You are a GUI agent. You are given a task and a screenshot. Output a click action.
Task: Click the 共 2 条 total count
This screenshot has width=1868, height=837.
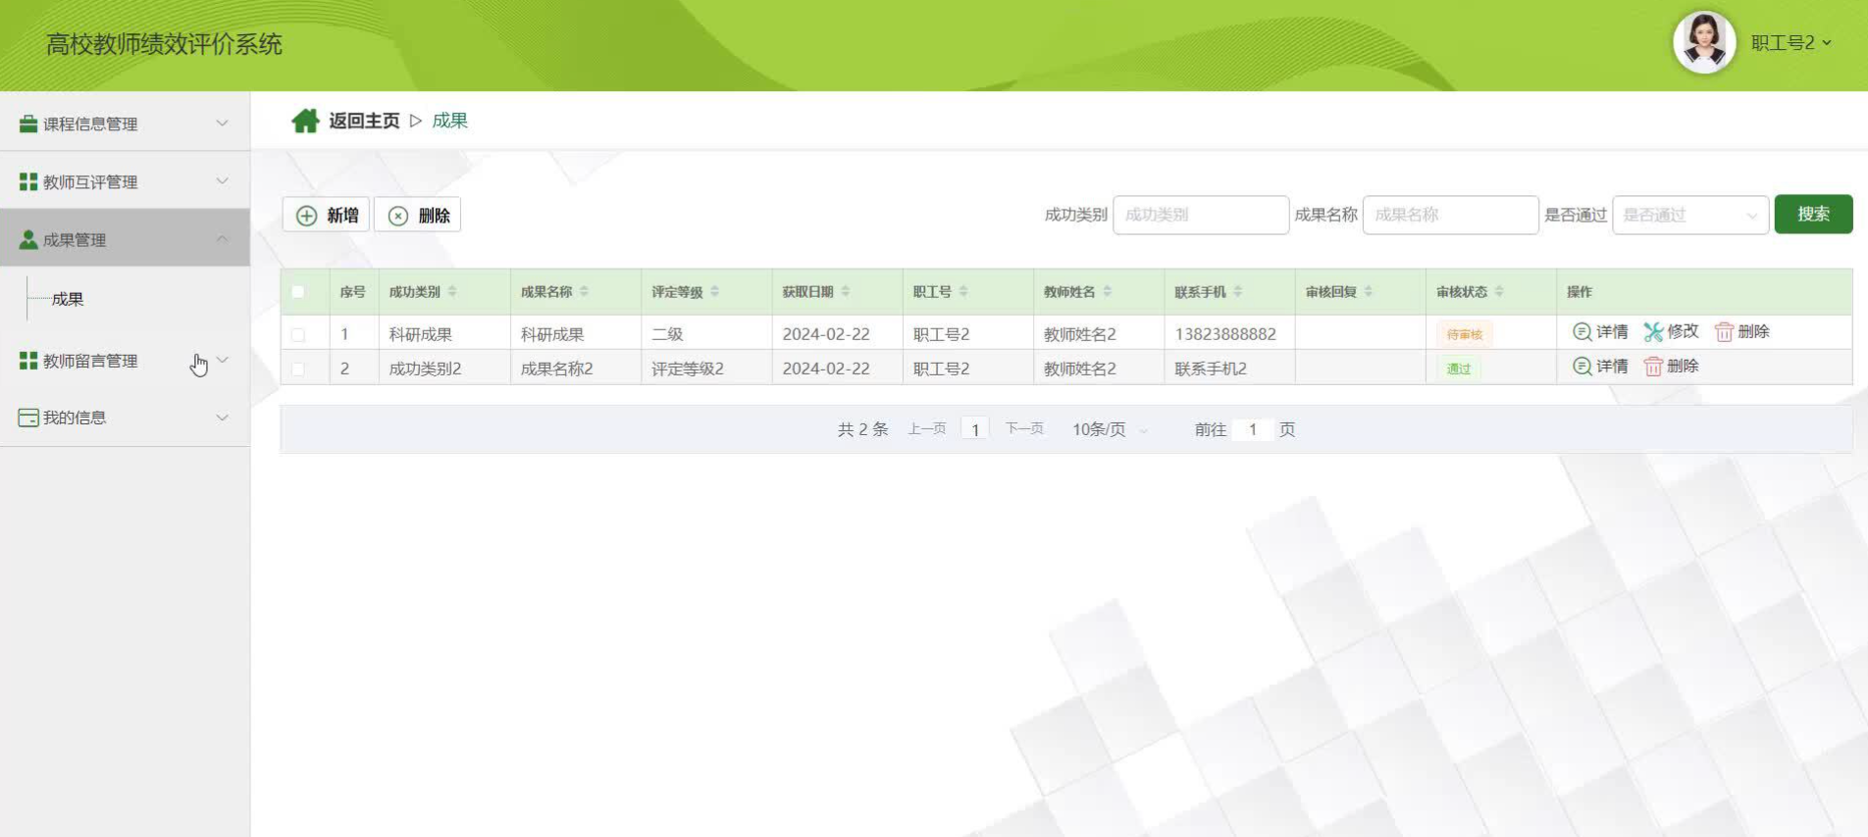(862, 429)
